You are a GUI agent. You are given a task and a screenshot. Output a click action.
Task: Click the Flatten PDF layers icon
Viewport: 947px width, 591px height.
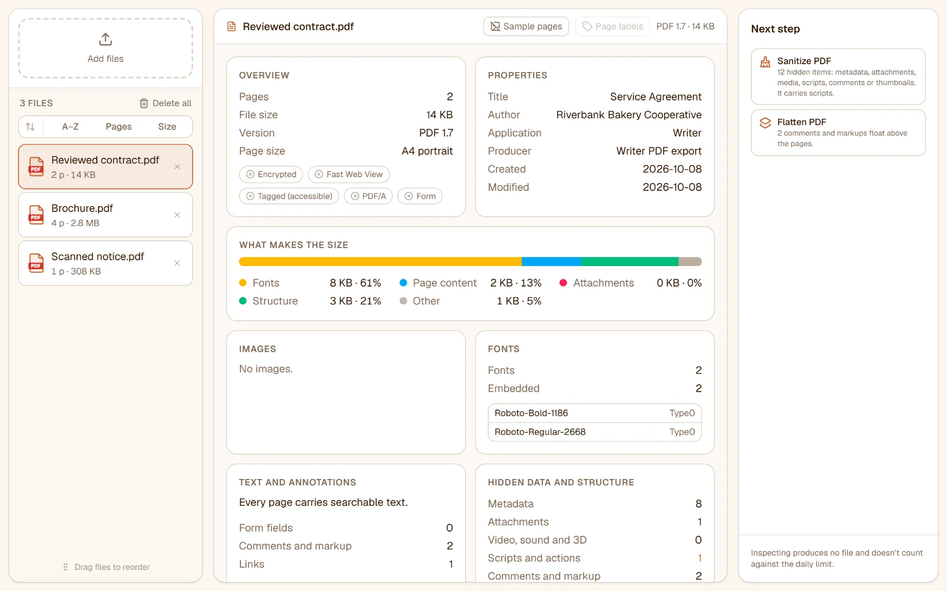(x=765, y=123)
